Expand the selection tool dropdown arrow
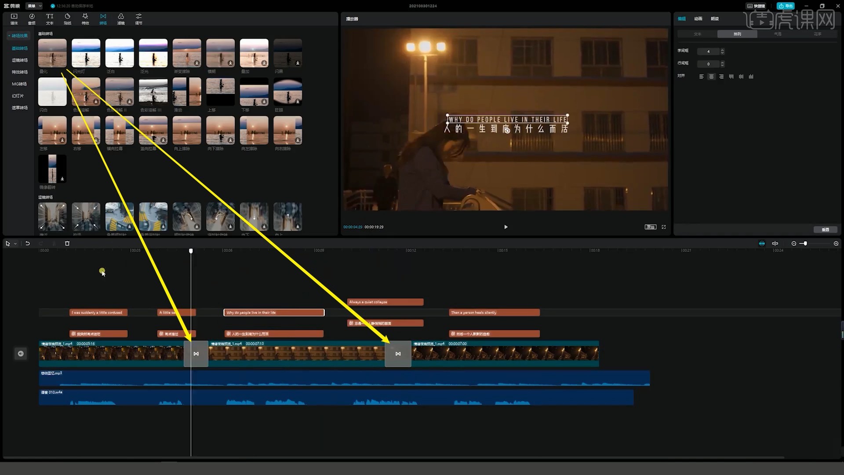 point(15,243)
